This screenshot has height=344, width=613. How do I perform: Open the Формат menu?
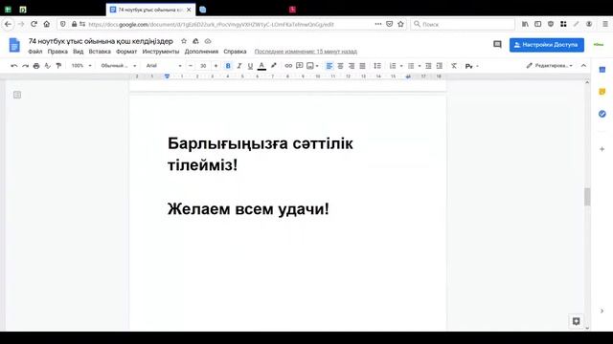(126, 52)
